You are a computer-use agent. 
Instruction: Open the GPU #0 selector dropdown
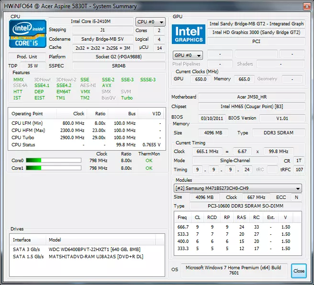tap(188, 55)
